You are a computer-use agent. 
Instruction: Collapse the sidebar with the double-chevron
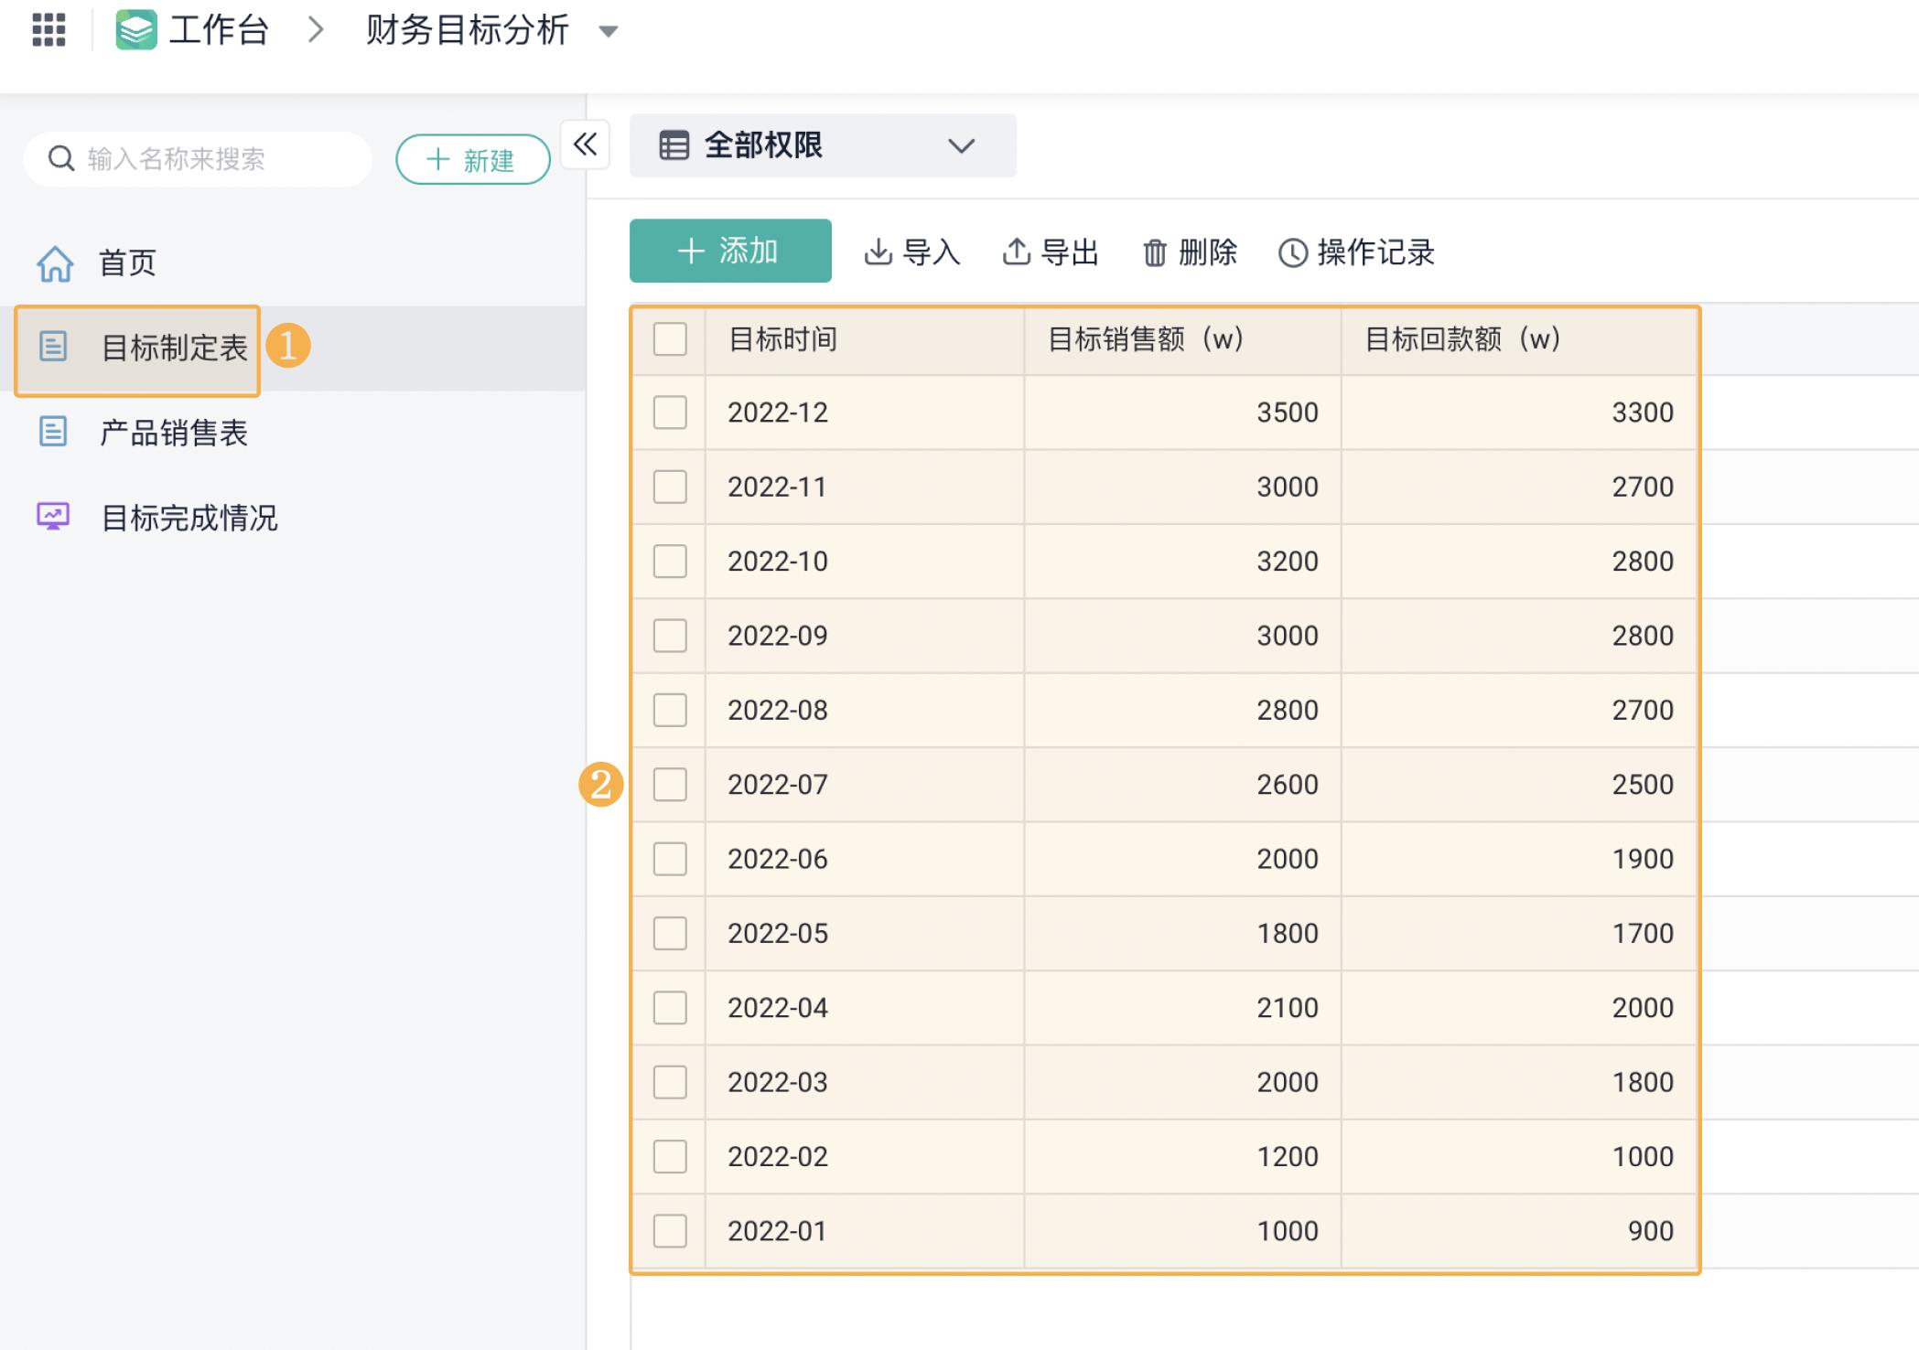point(586,145)
